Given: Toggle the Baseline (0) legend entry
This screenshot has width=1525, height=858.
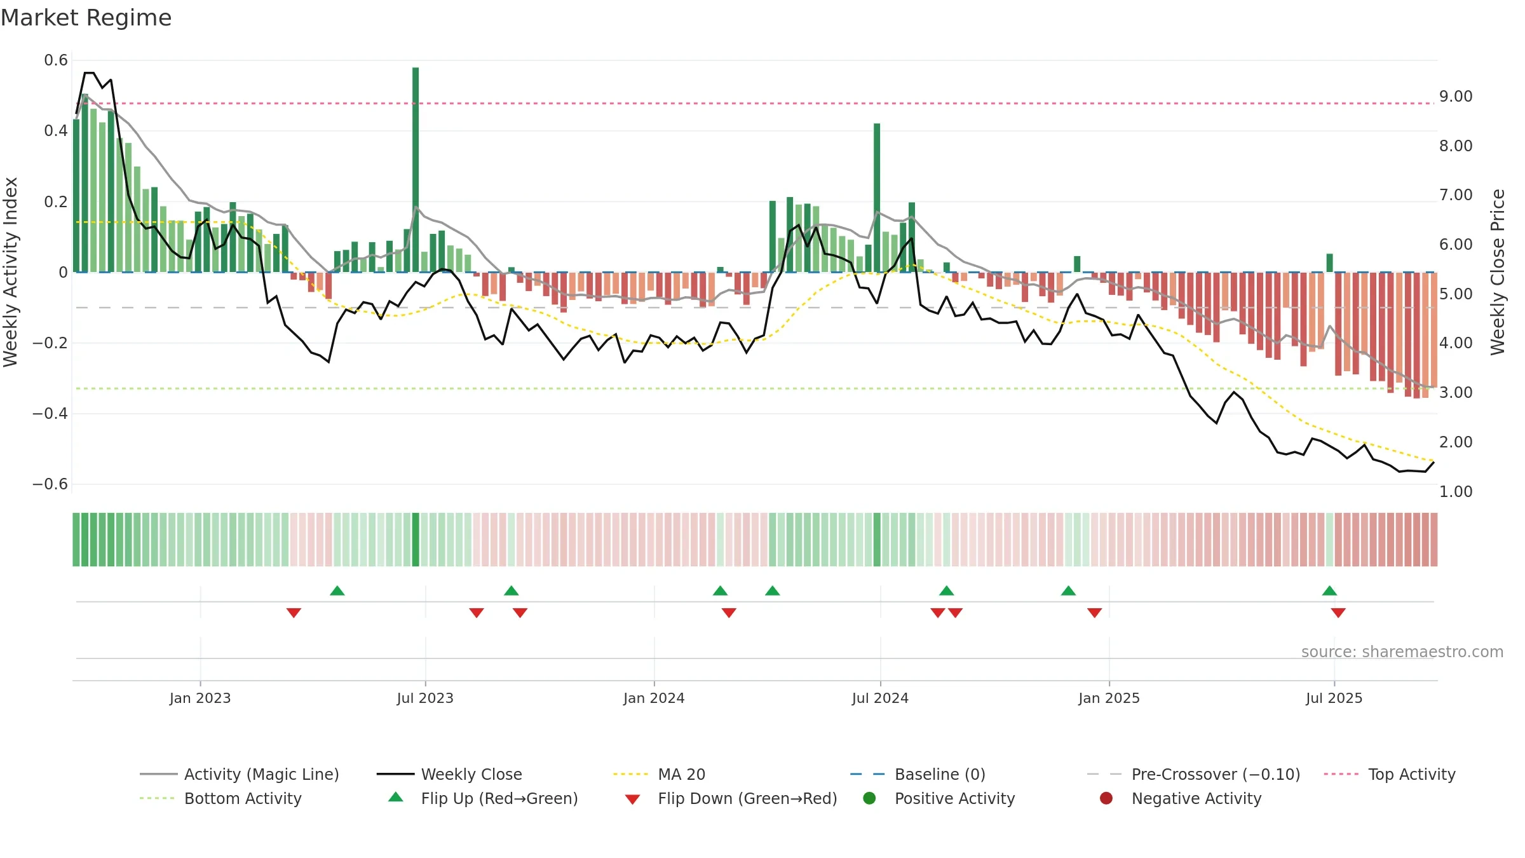Looking at the screenshot, I should coord(918,774).
